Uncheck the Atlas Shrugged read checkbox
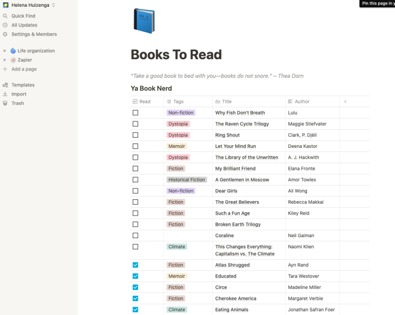 pos(135,265)
